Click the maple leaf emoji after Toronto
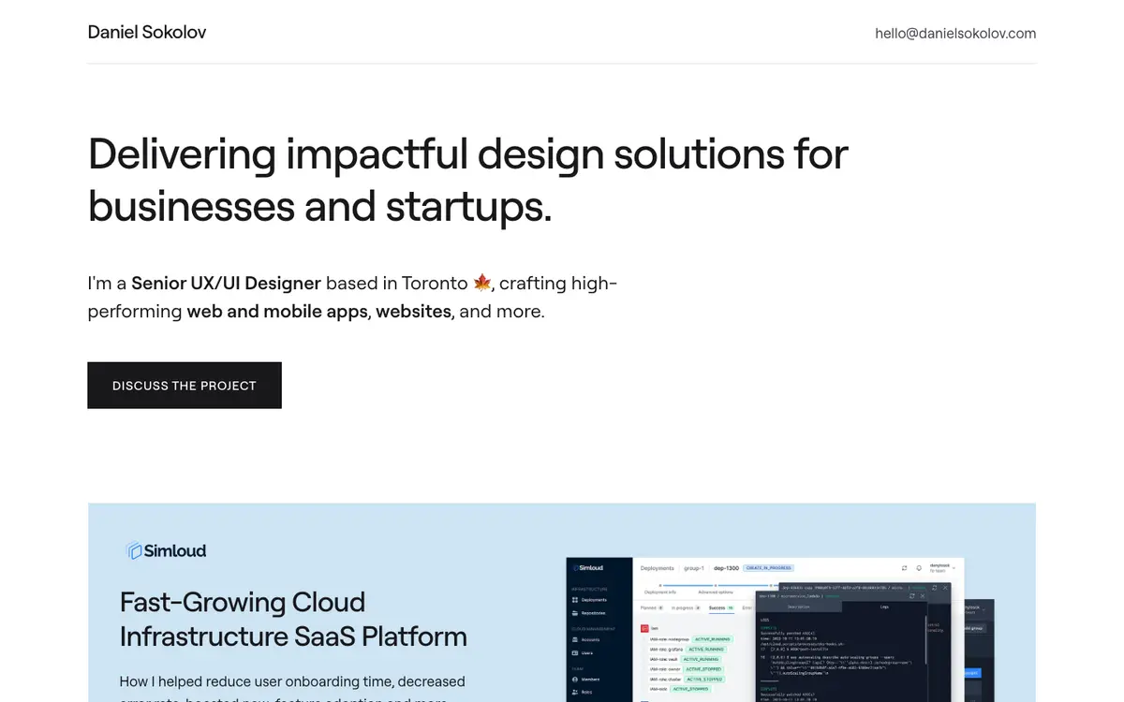This screenshot has width=1124, height=702. (482, 283)
